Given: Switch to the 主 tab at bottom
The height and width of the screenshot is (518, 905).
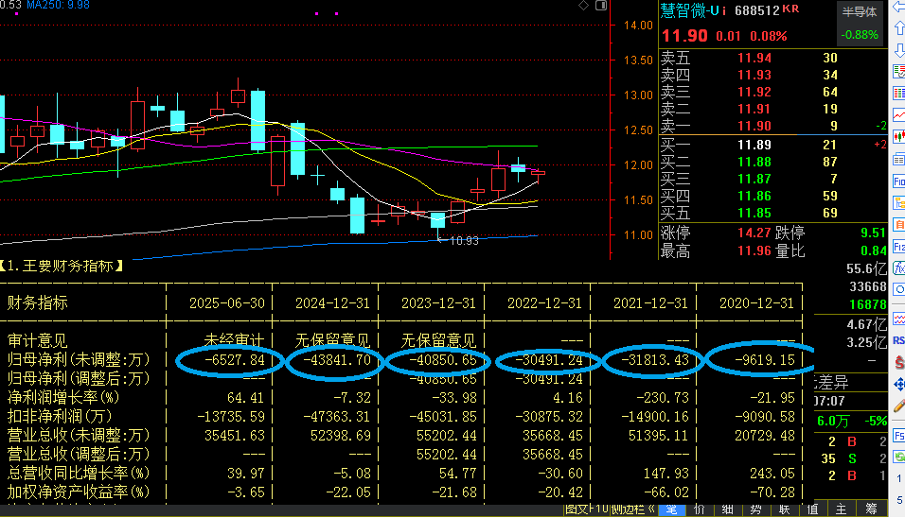Looking at the screenshot, I should [841, 509].
